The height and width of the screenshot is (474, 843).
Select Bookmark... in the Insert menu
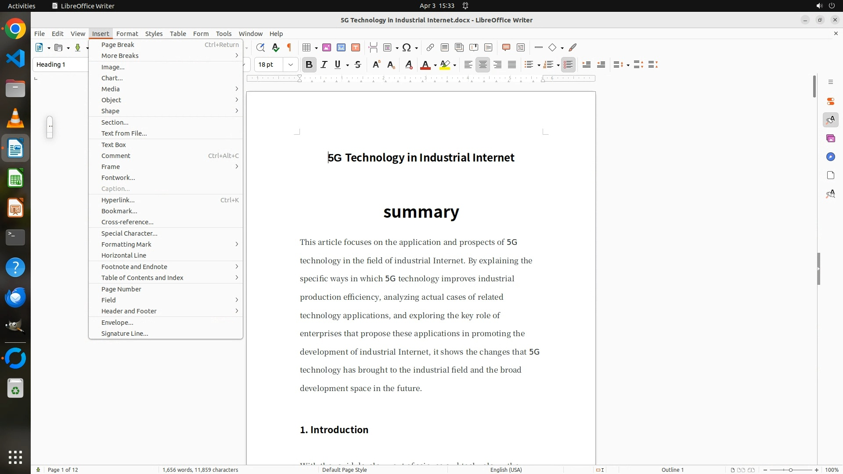tap(119, 211)
